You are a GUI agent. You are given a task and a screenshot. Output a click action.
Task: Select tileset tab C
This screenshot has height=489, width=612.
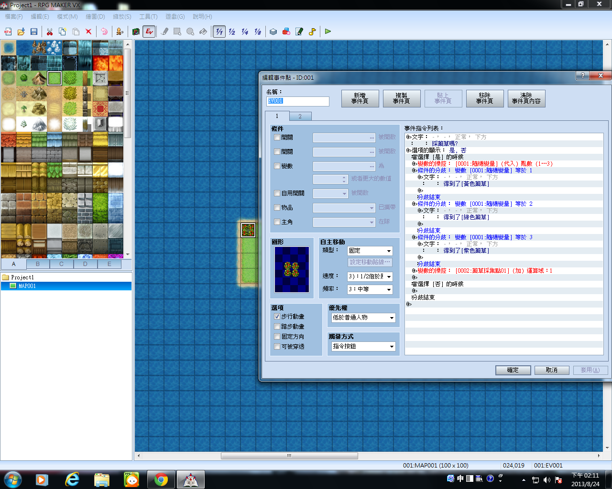(x=61, y=264)
